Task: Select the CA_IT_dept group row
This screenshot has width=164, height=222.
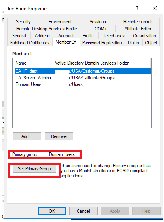Action: pyautogui.click(x=83, y=71)
